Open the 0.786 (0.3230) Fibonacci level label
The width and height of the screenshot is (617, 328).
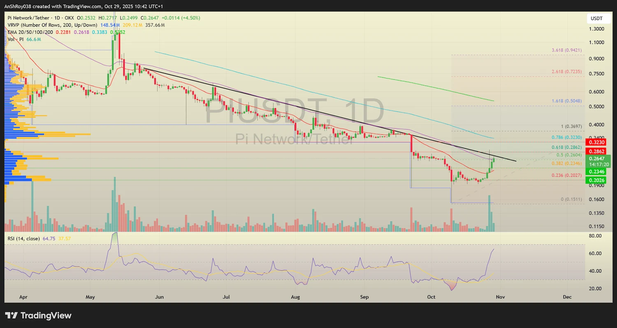click(x=566, y=137)
